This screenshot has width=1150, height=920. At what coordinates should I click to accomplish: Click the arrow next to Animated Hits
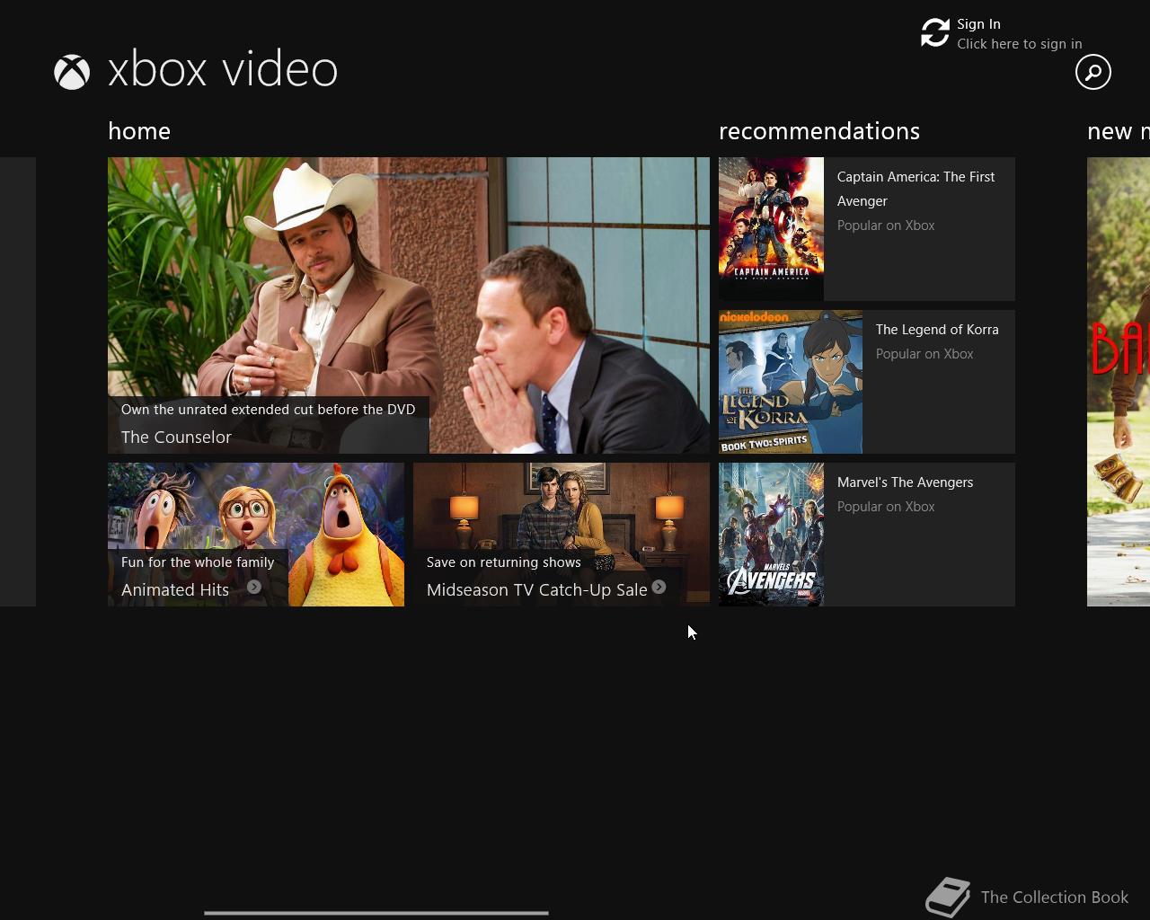tap(254, 587)
